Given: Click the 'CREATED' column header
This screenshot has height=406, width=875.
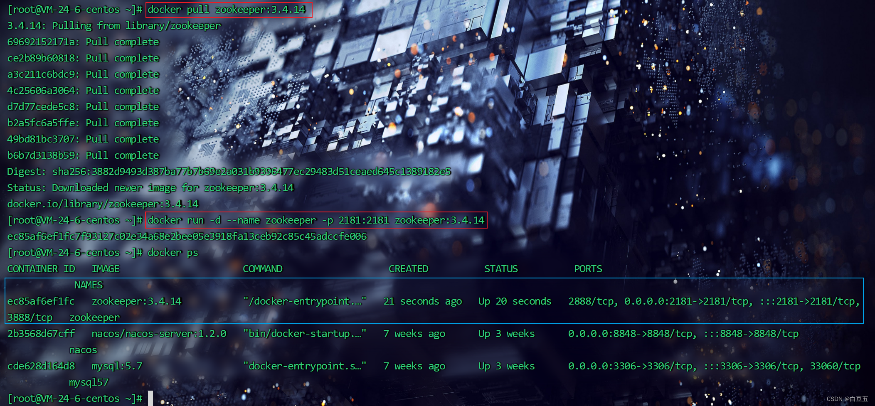Looking at the screenshot, I should click(409, 269).
